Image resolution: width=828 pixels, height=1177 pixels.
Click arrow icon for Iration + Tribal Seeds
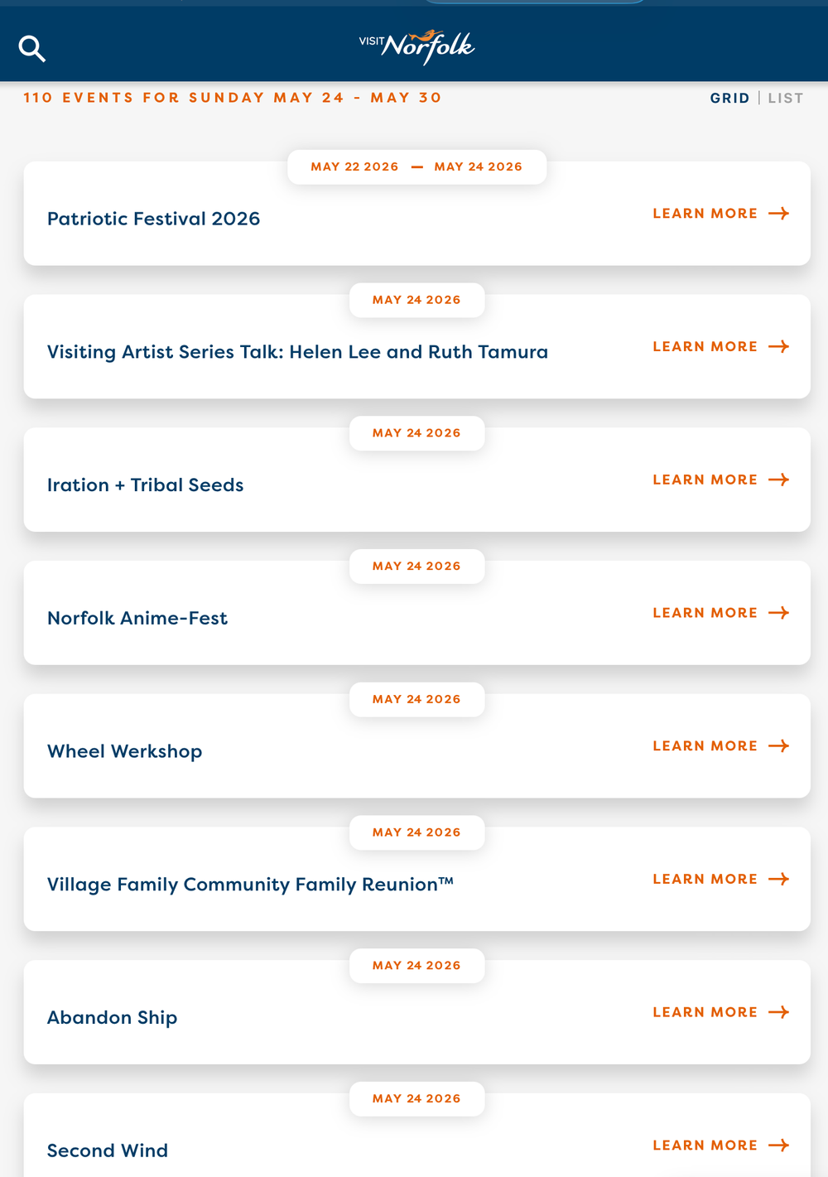pyautogui.click(x=778, y=480)
